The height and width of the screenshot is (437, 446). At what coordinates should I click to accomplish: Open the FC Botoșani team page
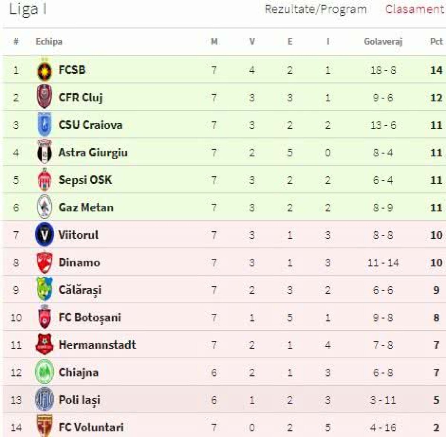pos(85,317)
